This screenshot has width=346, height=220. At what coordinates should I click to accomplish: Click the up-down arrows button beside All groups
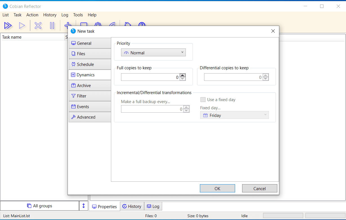(x=83, y=206)
